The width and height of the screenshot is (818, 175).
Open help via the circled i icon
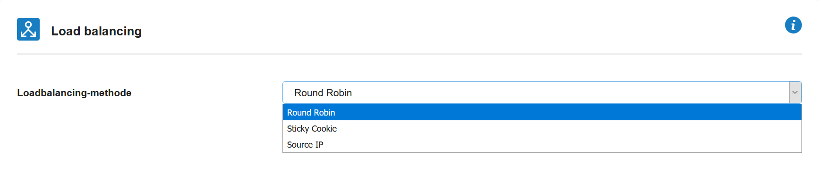(793, 25)
